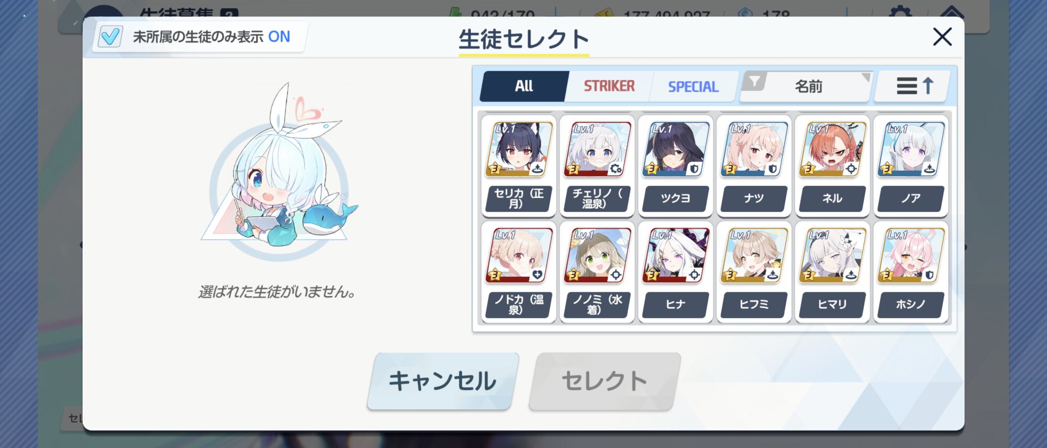Switch to the SPECIAL tab
Image resolution: width=1047 pixels, height=448 pixels.
[693, 86]
